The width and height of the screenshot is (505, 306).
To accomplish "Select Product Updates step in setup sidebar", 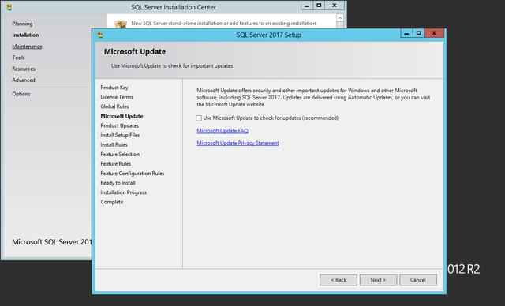I will coord(119,125).
